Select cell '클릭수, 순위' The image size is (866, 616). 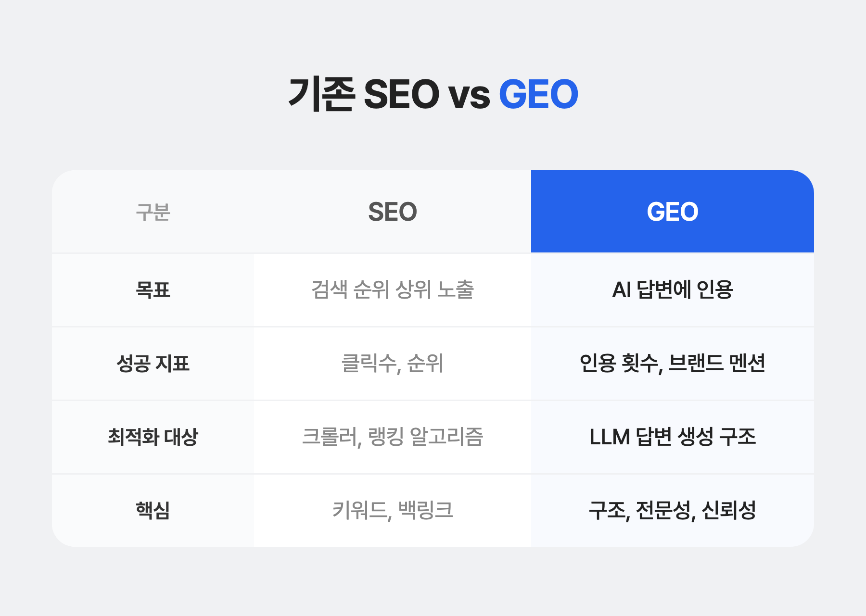pyautogui.click(x=393, y=364)
